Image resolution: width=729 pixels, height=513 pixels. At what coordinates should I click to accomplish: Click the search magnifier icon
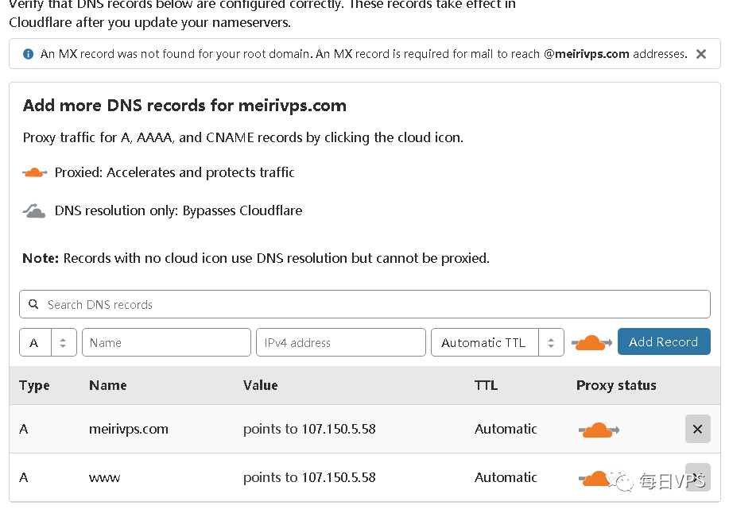click(x=33, y=304)
